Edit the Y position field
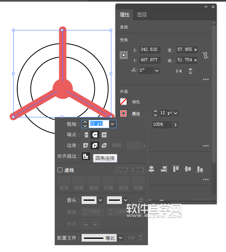Screen dimensions: 226x252 (150, 60)
